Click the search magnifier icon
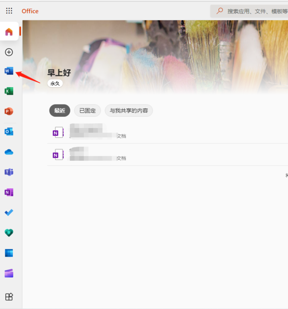Image resolution: width=288 pixels, height=309 pixels. click(219, 11)
